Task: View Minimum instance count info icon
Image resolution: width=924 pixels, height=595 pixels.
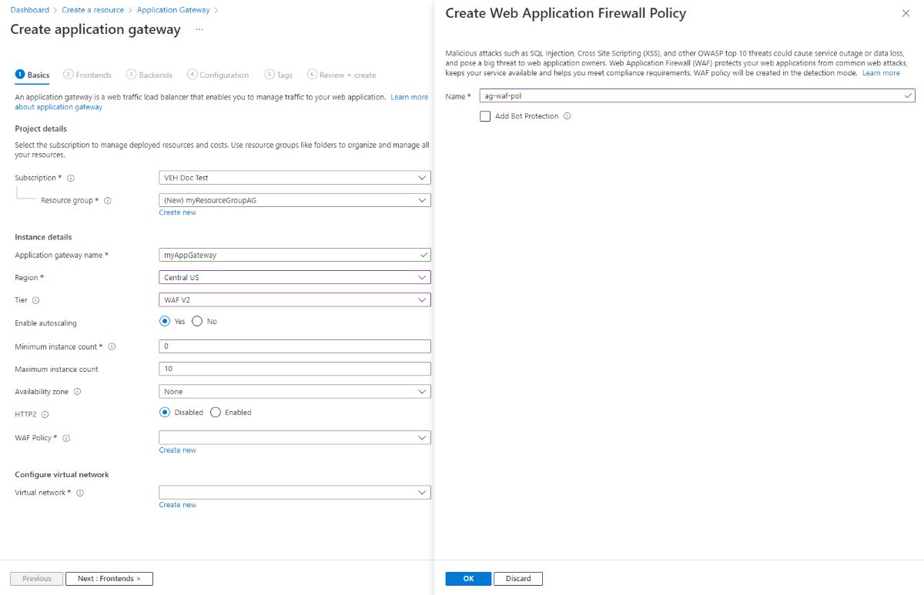Action: pyautogui.click(x=112, y=346)
